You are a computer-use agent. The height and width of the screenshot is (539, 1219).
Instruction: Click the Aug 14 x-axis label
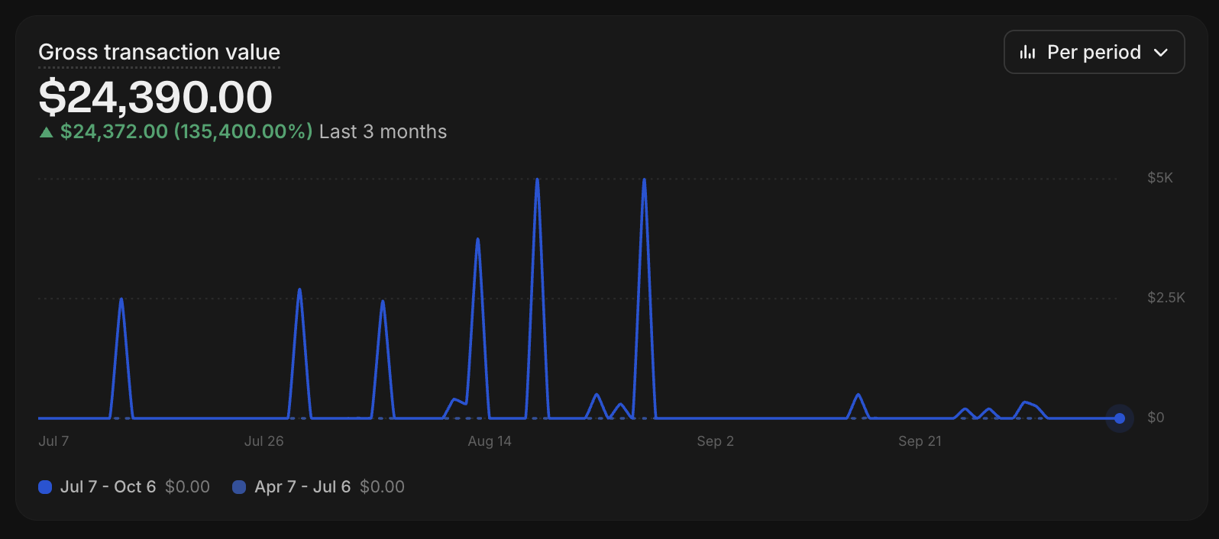tap(490, 441)
